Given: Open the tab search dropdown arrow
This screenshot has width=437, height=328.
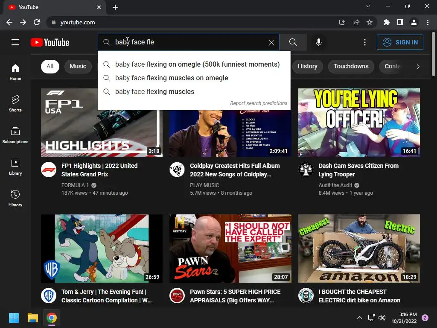Looking at the screenshot, I should point(368,6).
